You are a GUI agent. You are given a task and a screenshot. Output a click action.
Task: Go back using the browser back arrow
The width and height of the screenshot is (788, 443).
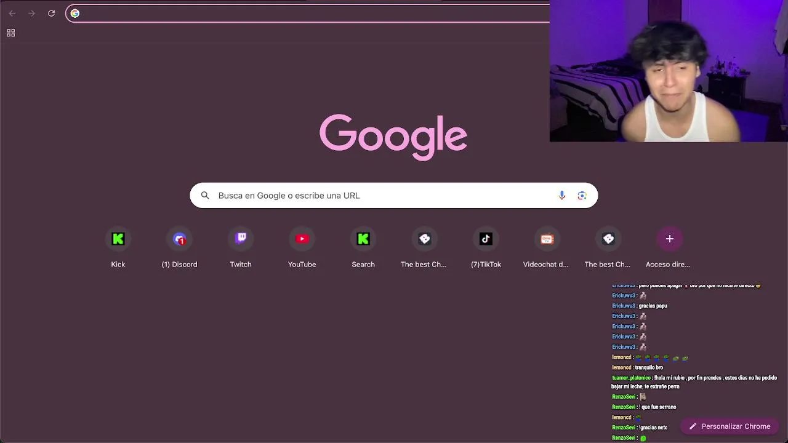(12, 13)
